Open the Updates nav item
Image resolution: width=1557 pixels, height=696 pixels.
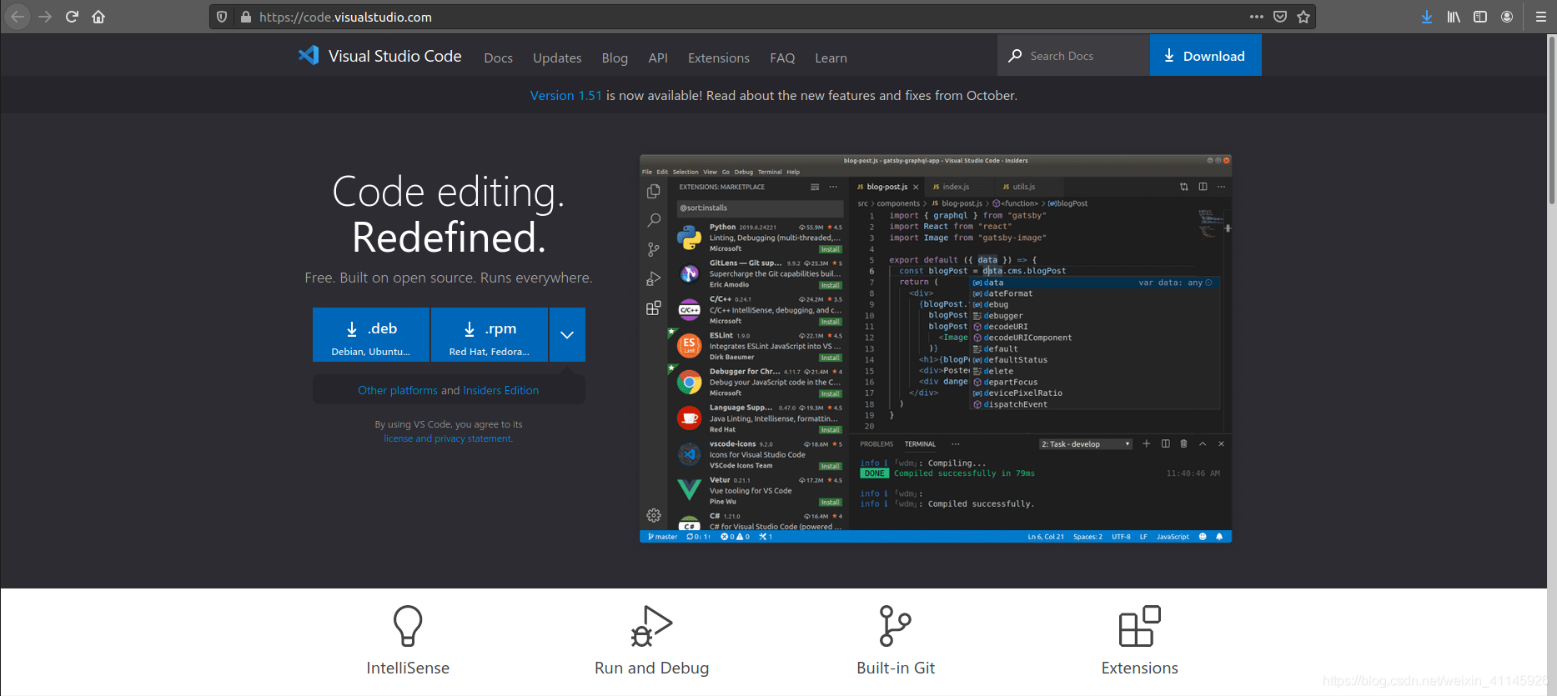point(557,58)
